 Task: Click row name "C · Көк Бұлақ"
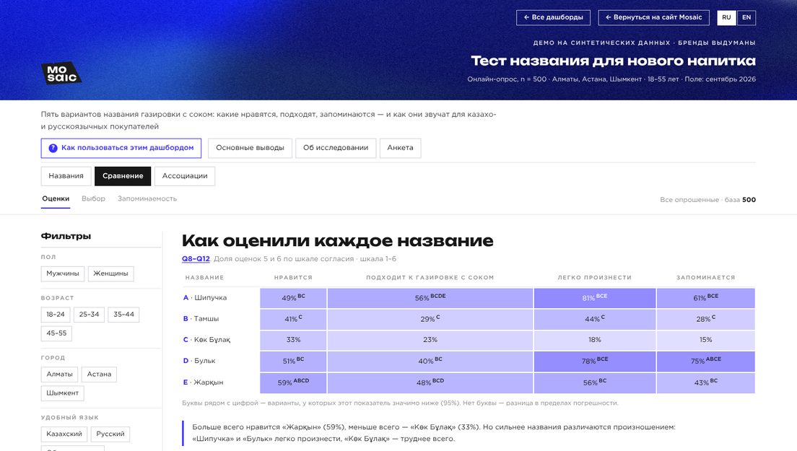pos(206,340)
